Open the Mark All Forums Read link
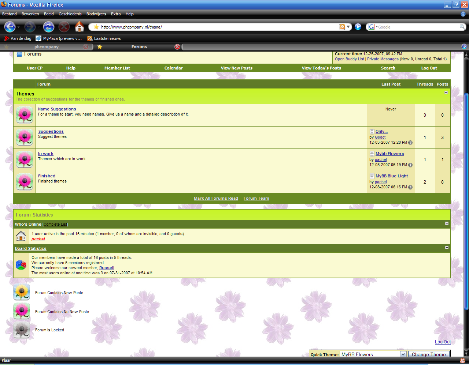The width and height of the screenshot is (469, 365). point(216,198)
